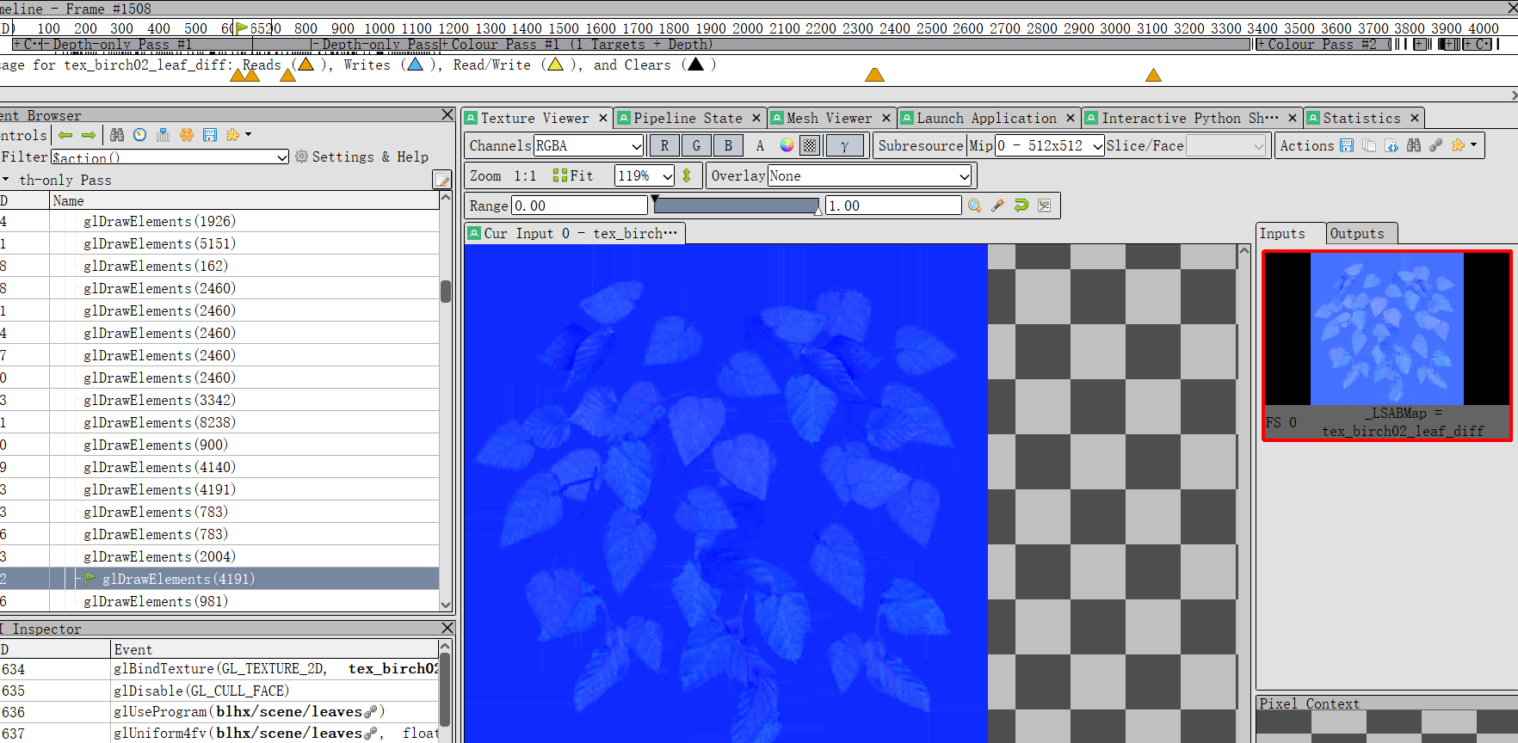1518x743 pixels.
Task: Open the texture list with Actions binoculars icon
Action: click(x=1414, y=146)
